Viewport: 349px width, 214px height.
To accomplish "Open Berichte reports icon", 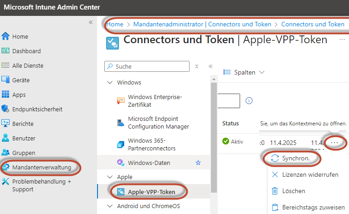I will pyautogui.click(x=6, y=124).
